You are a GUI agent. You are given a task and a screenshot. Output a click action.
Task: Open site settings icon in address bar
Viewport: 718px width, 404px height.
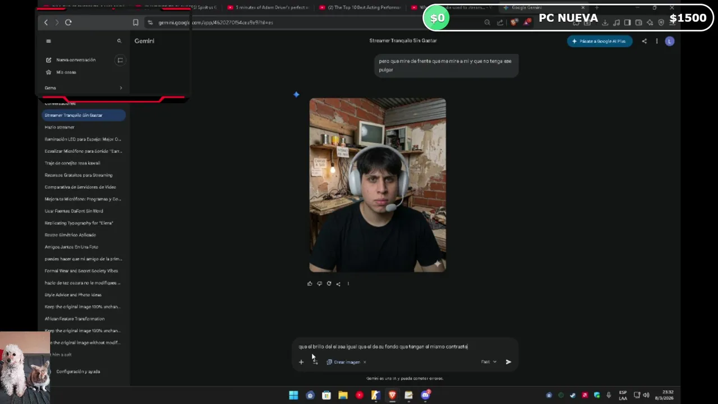click(x=150, y=22)
